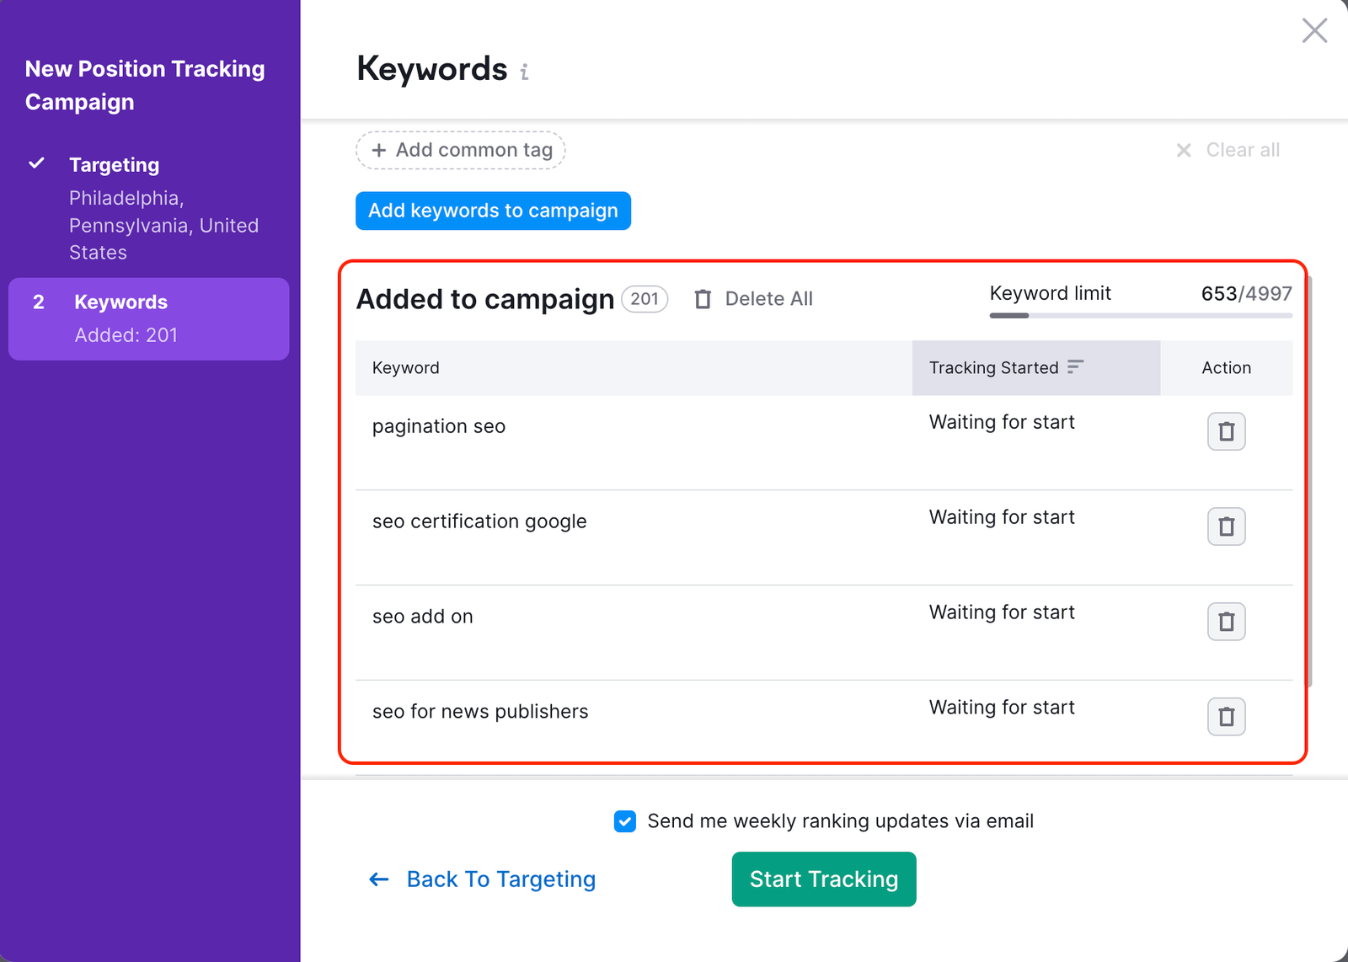The height and width of the screenshot is (962, 1348).
Task: Click the back arrow before Back To Targeting
Action: click(378, 879)
